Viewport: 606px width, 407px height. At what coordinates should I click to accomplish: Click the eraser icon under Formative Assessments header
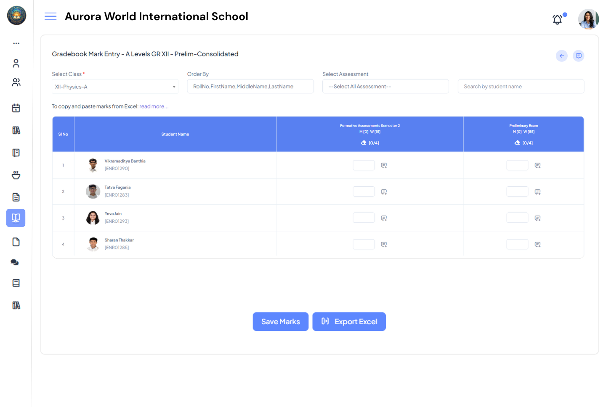click(x=364, y=143)
